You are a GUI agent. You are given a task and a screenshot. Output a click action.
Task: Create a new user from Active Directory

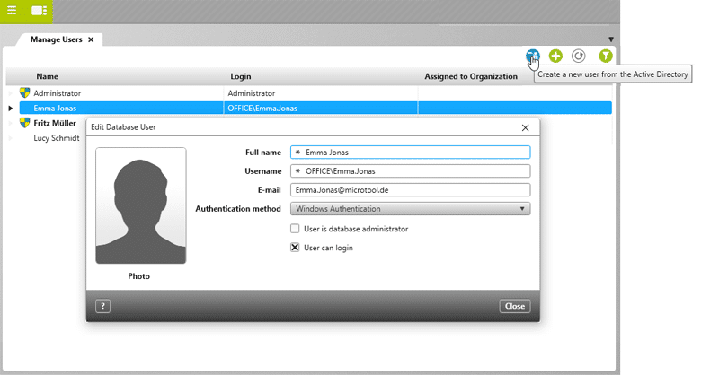533,56
